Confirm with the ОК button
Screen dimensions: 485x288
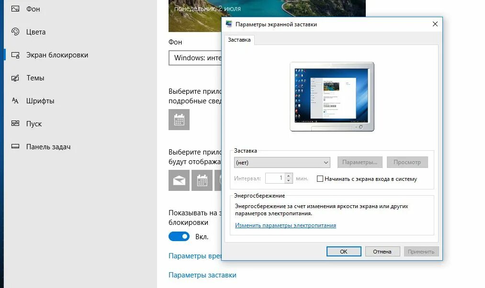click(344, 252)
